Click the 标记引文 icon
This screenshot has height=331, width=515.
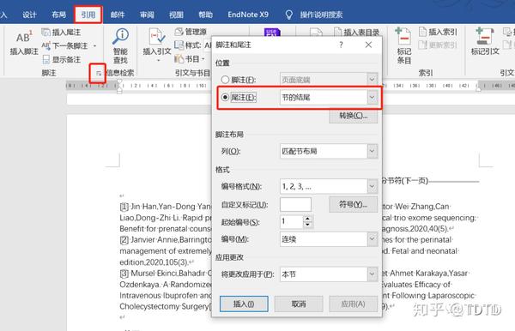tap(485, 36)
